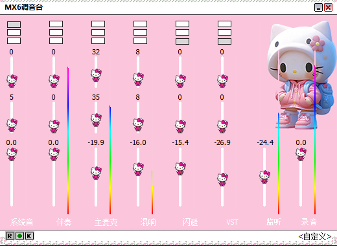Image resolution: width=337 pixels, height=246 pixels.
Task: Open the <自定义> preset selector
Action: pyautogui.click(x=315, y=237)
